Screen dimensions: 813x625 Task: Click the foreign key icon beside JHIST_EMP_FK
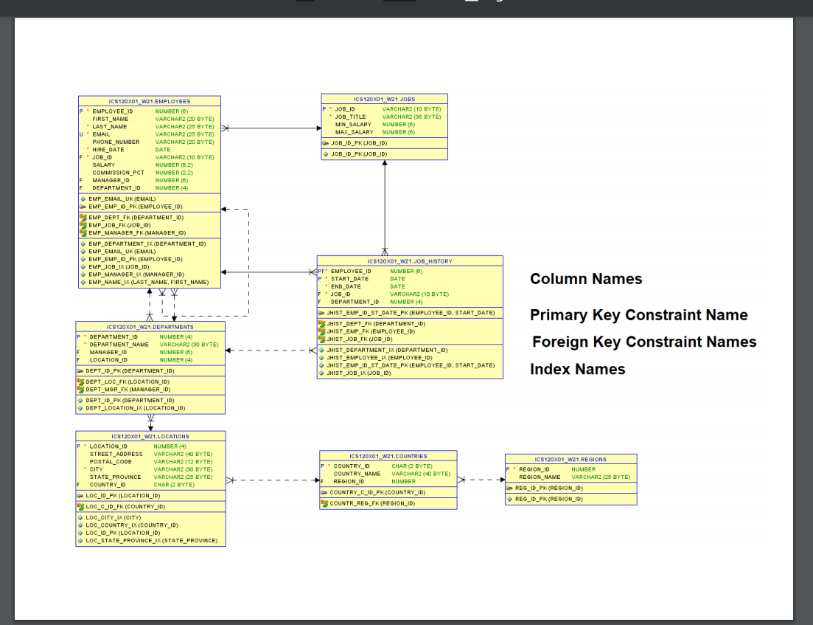coord(321,331)
